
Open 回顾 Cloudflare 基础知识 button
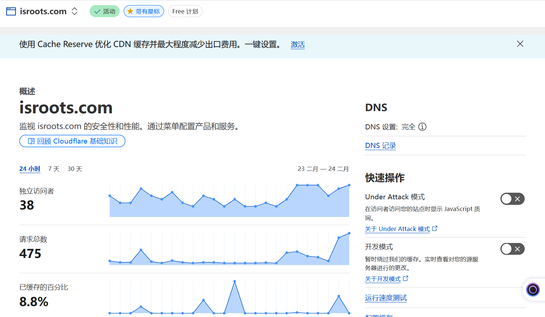click(x=72, y=141)
